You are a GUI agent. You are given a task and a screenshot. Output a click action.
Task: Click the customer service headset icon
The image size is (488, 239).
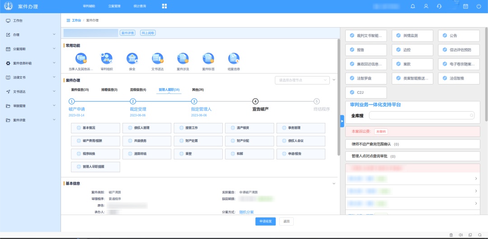pyautogui.click(x=439, y=6)
